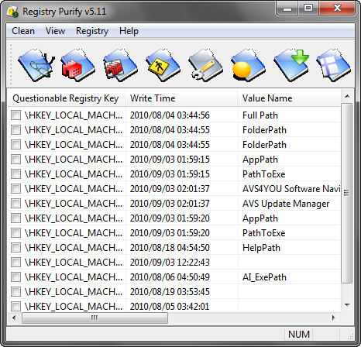The width and height of the screenshot is (361, 347).
Task: Select the AVS4YOU Software Navi value cell
Action: pos(291,189)
